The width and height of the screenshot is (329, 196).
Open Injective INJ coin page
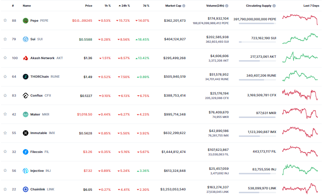point(40,171)
